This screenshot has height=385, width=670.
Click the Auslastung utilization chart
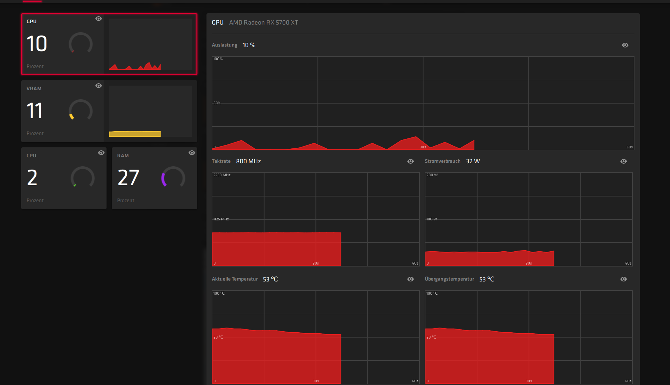tap(423, 103)
